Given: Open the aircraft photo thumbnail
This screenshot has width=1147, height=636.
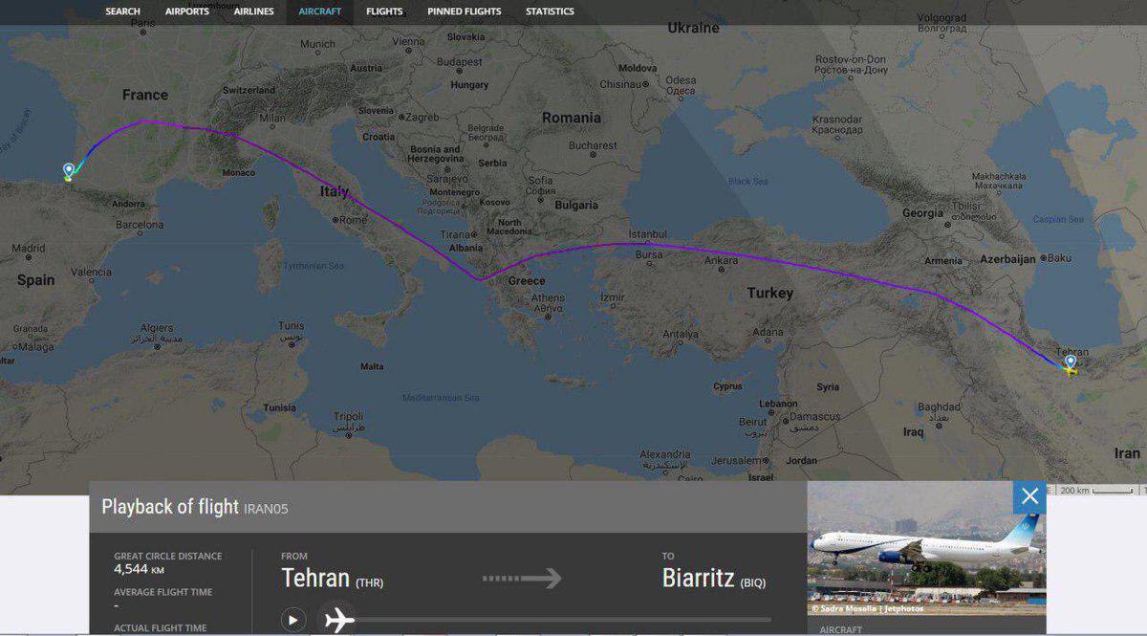Looking at the screenshot, I should click(926, 548).
